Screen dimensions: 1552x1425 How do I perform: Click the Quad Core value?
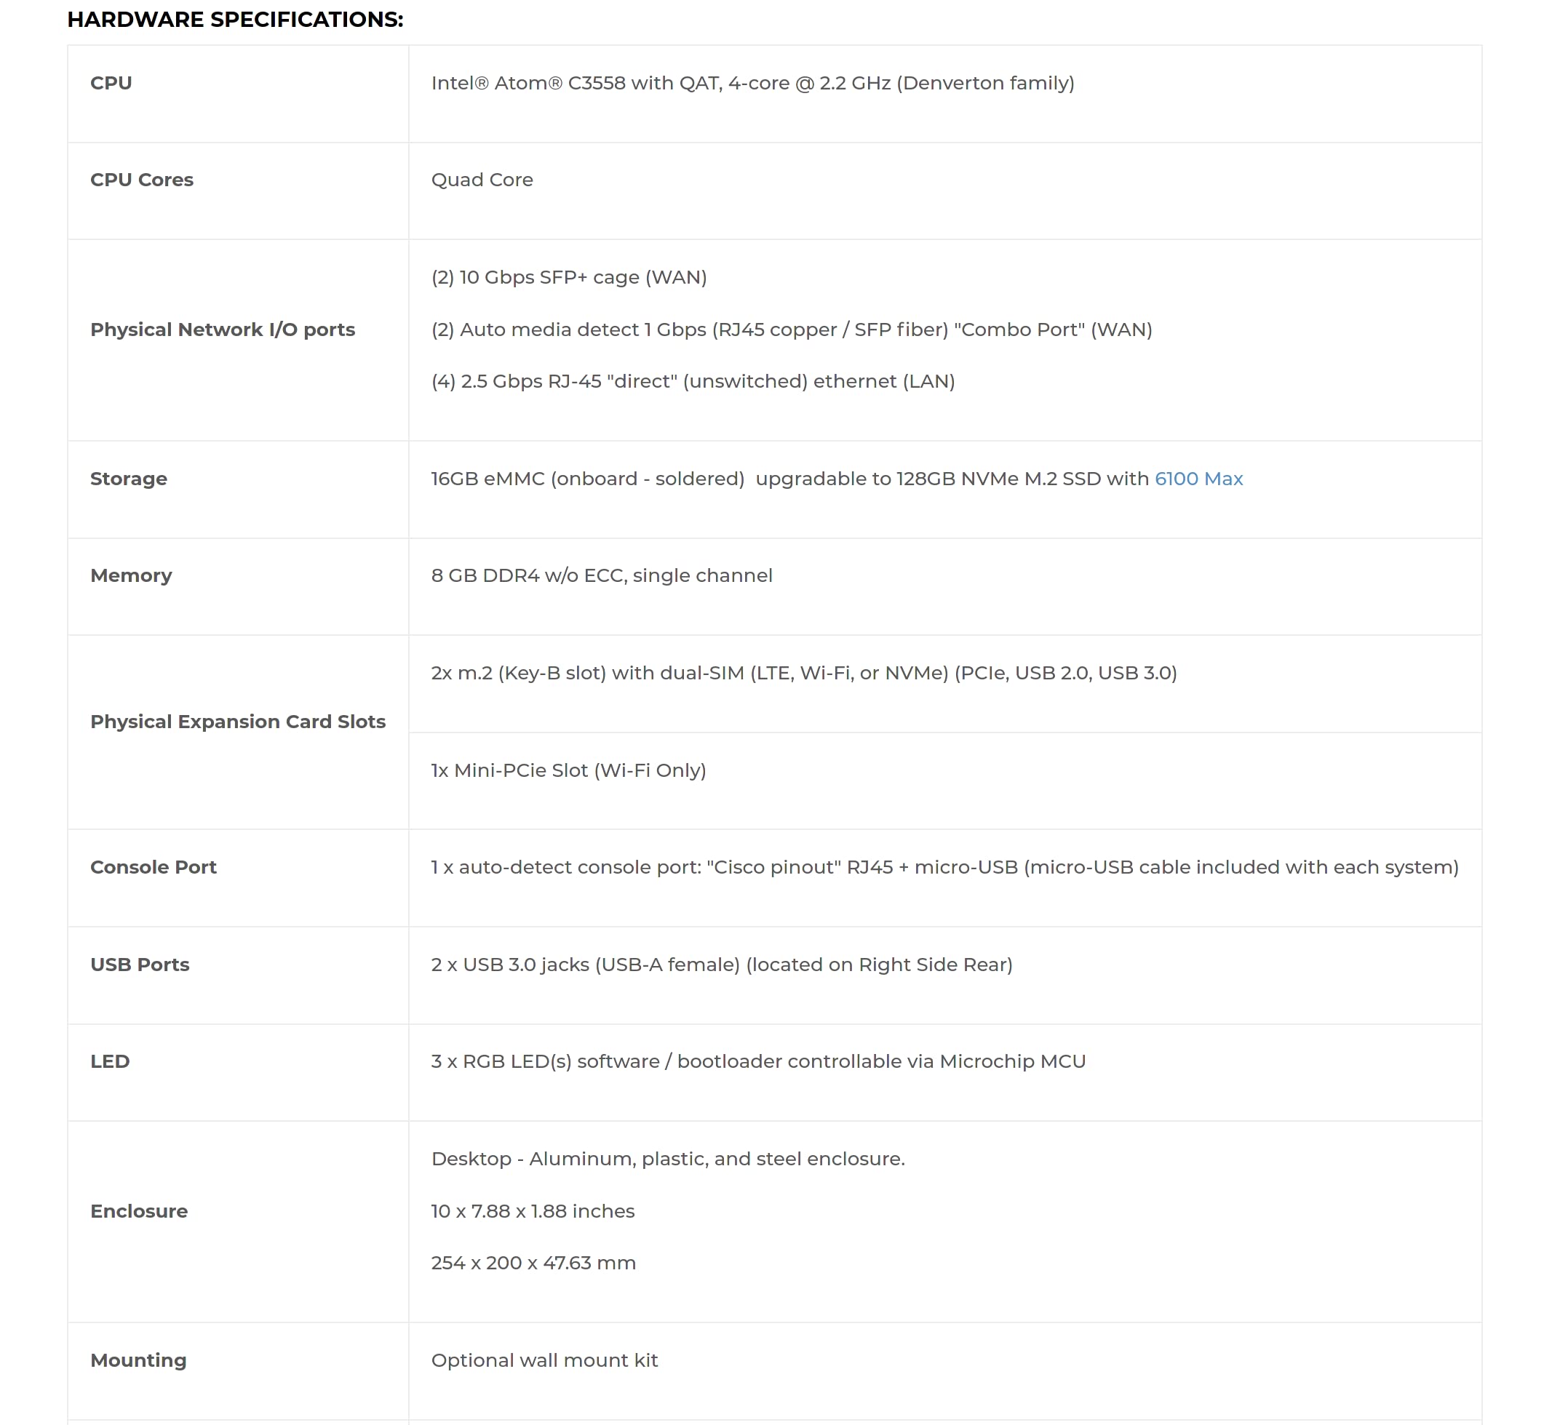click(x=482, y=180)
